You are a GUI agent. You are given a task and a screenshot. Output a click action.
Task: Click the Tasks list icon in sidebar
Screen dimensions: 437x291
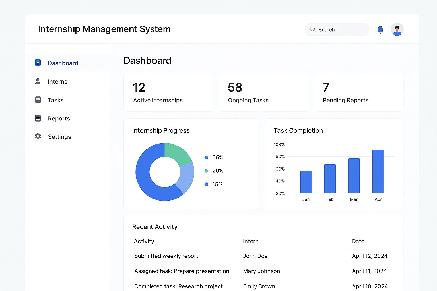tap(38, 100)
